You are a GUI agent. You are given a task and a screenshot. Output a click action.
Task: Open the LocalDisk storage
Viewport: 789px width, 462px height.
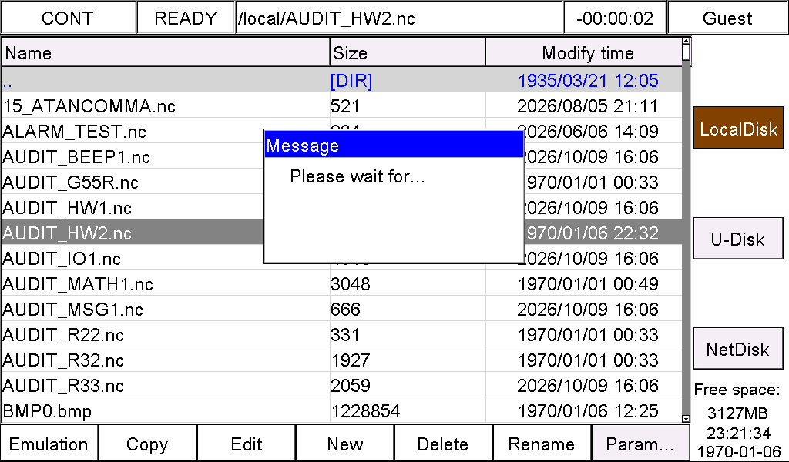[738, 128]
